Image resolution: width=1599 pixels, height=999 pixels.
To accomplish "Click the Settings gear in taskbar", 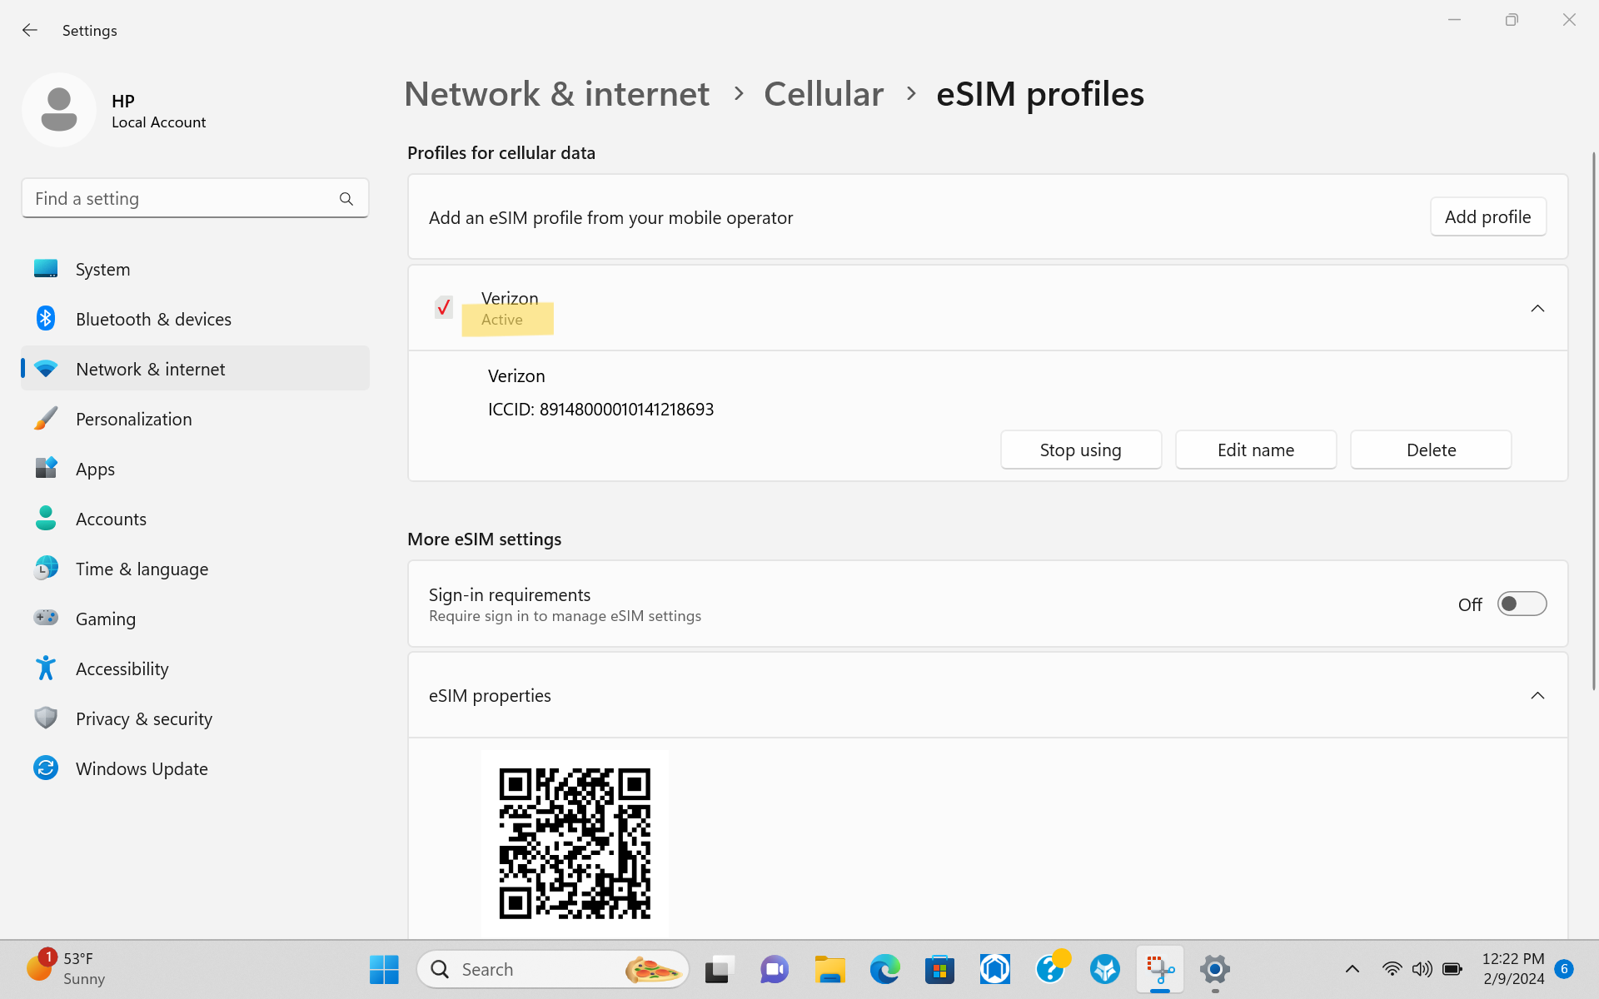I will point(1215,969).
